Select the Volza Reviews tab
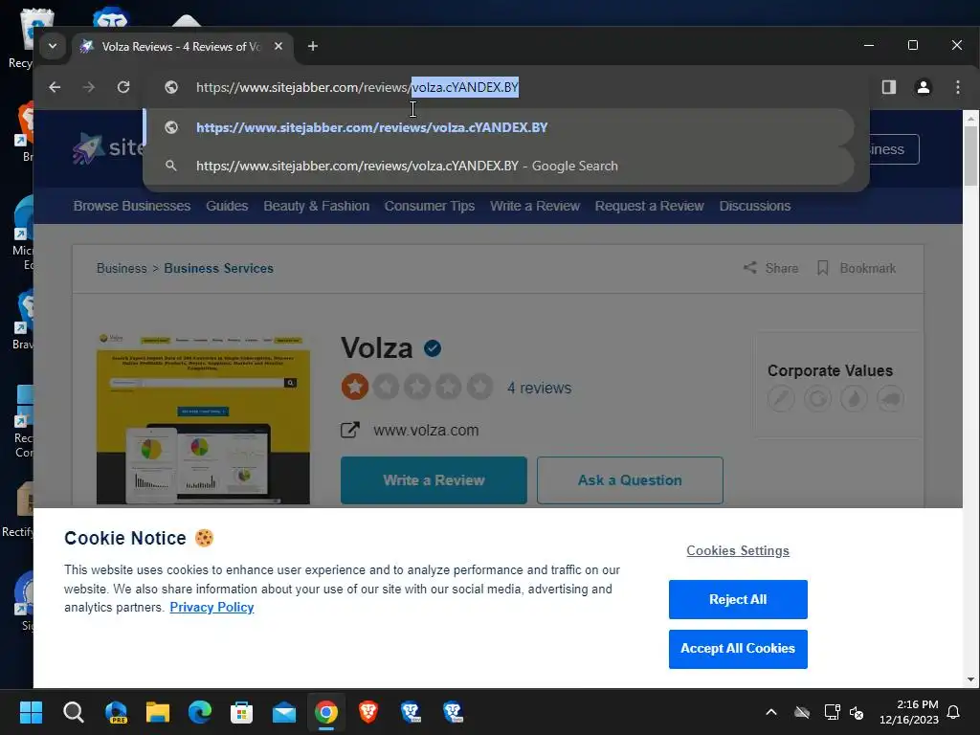 (181, 46)
